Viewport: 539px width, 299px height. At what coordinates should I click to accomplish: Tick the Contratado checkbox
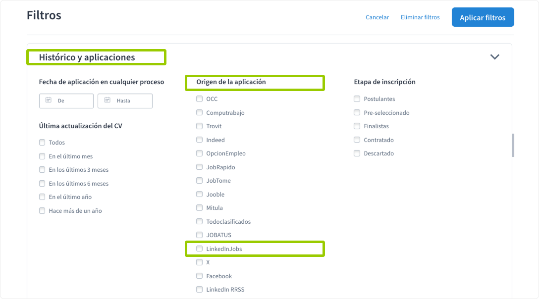[357, 140]
